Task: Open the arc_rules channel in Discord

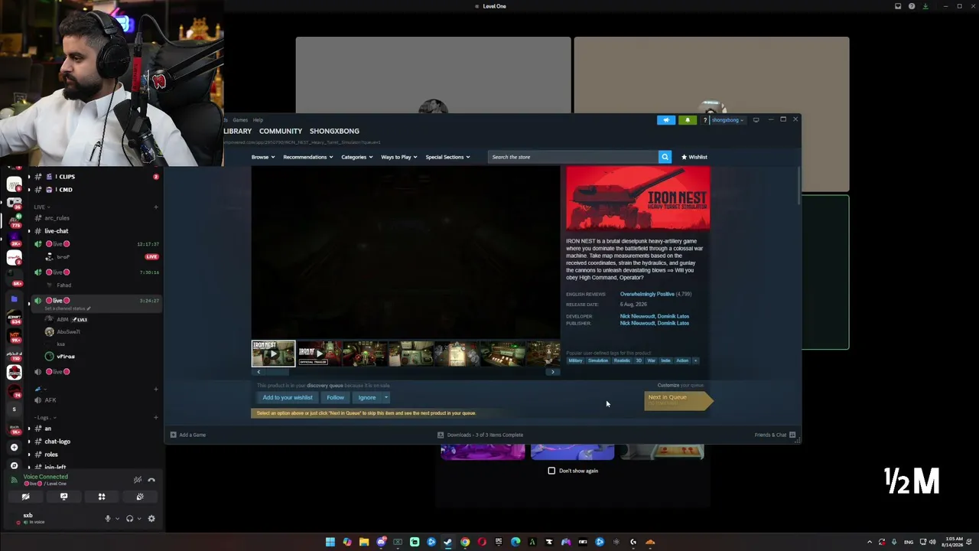Action: coord(57,218)
